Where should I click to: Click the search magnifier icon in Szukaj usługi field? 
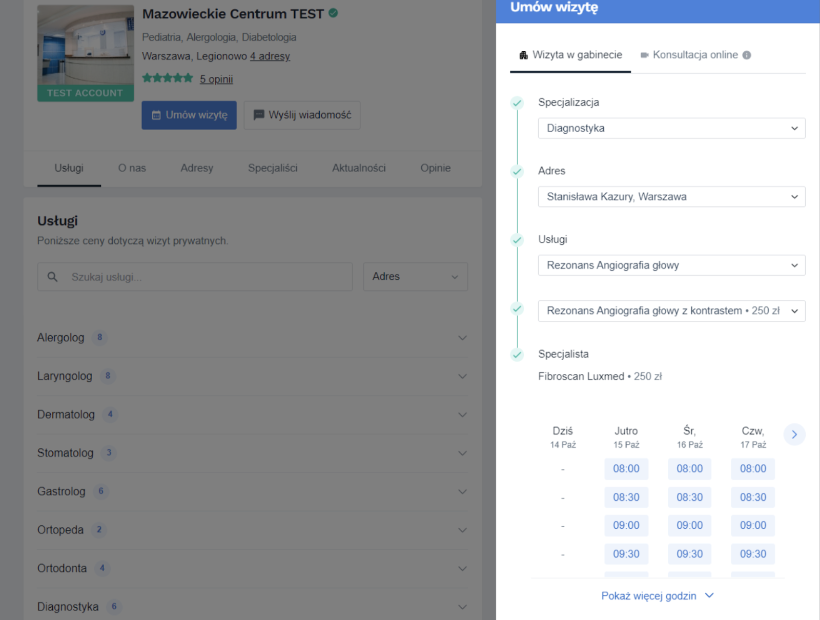[x=52, y=277]
